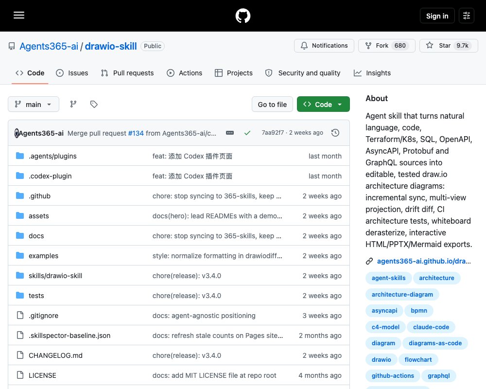This screenshot has height=389, width=486.
Task: Open the hamburger navigation menu
Action: point(19,15)
